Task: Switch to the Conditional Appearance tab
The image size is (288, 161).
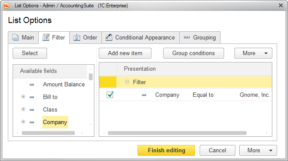Action: click(141, 38)
